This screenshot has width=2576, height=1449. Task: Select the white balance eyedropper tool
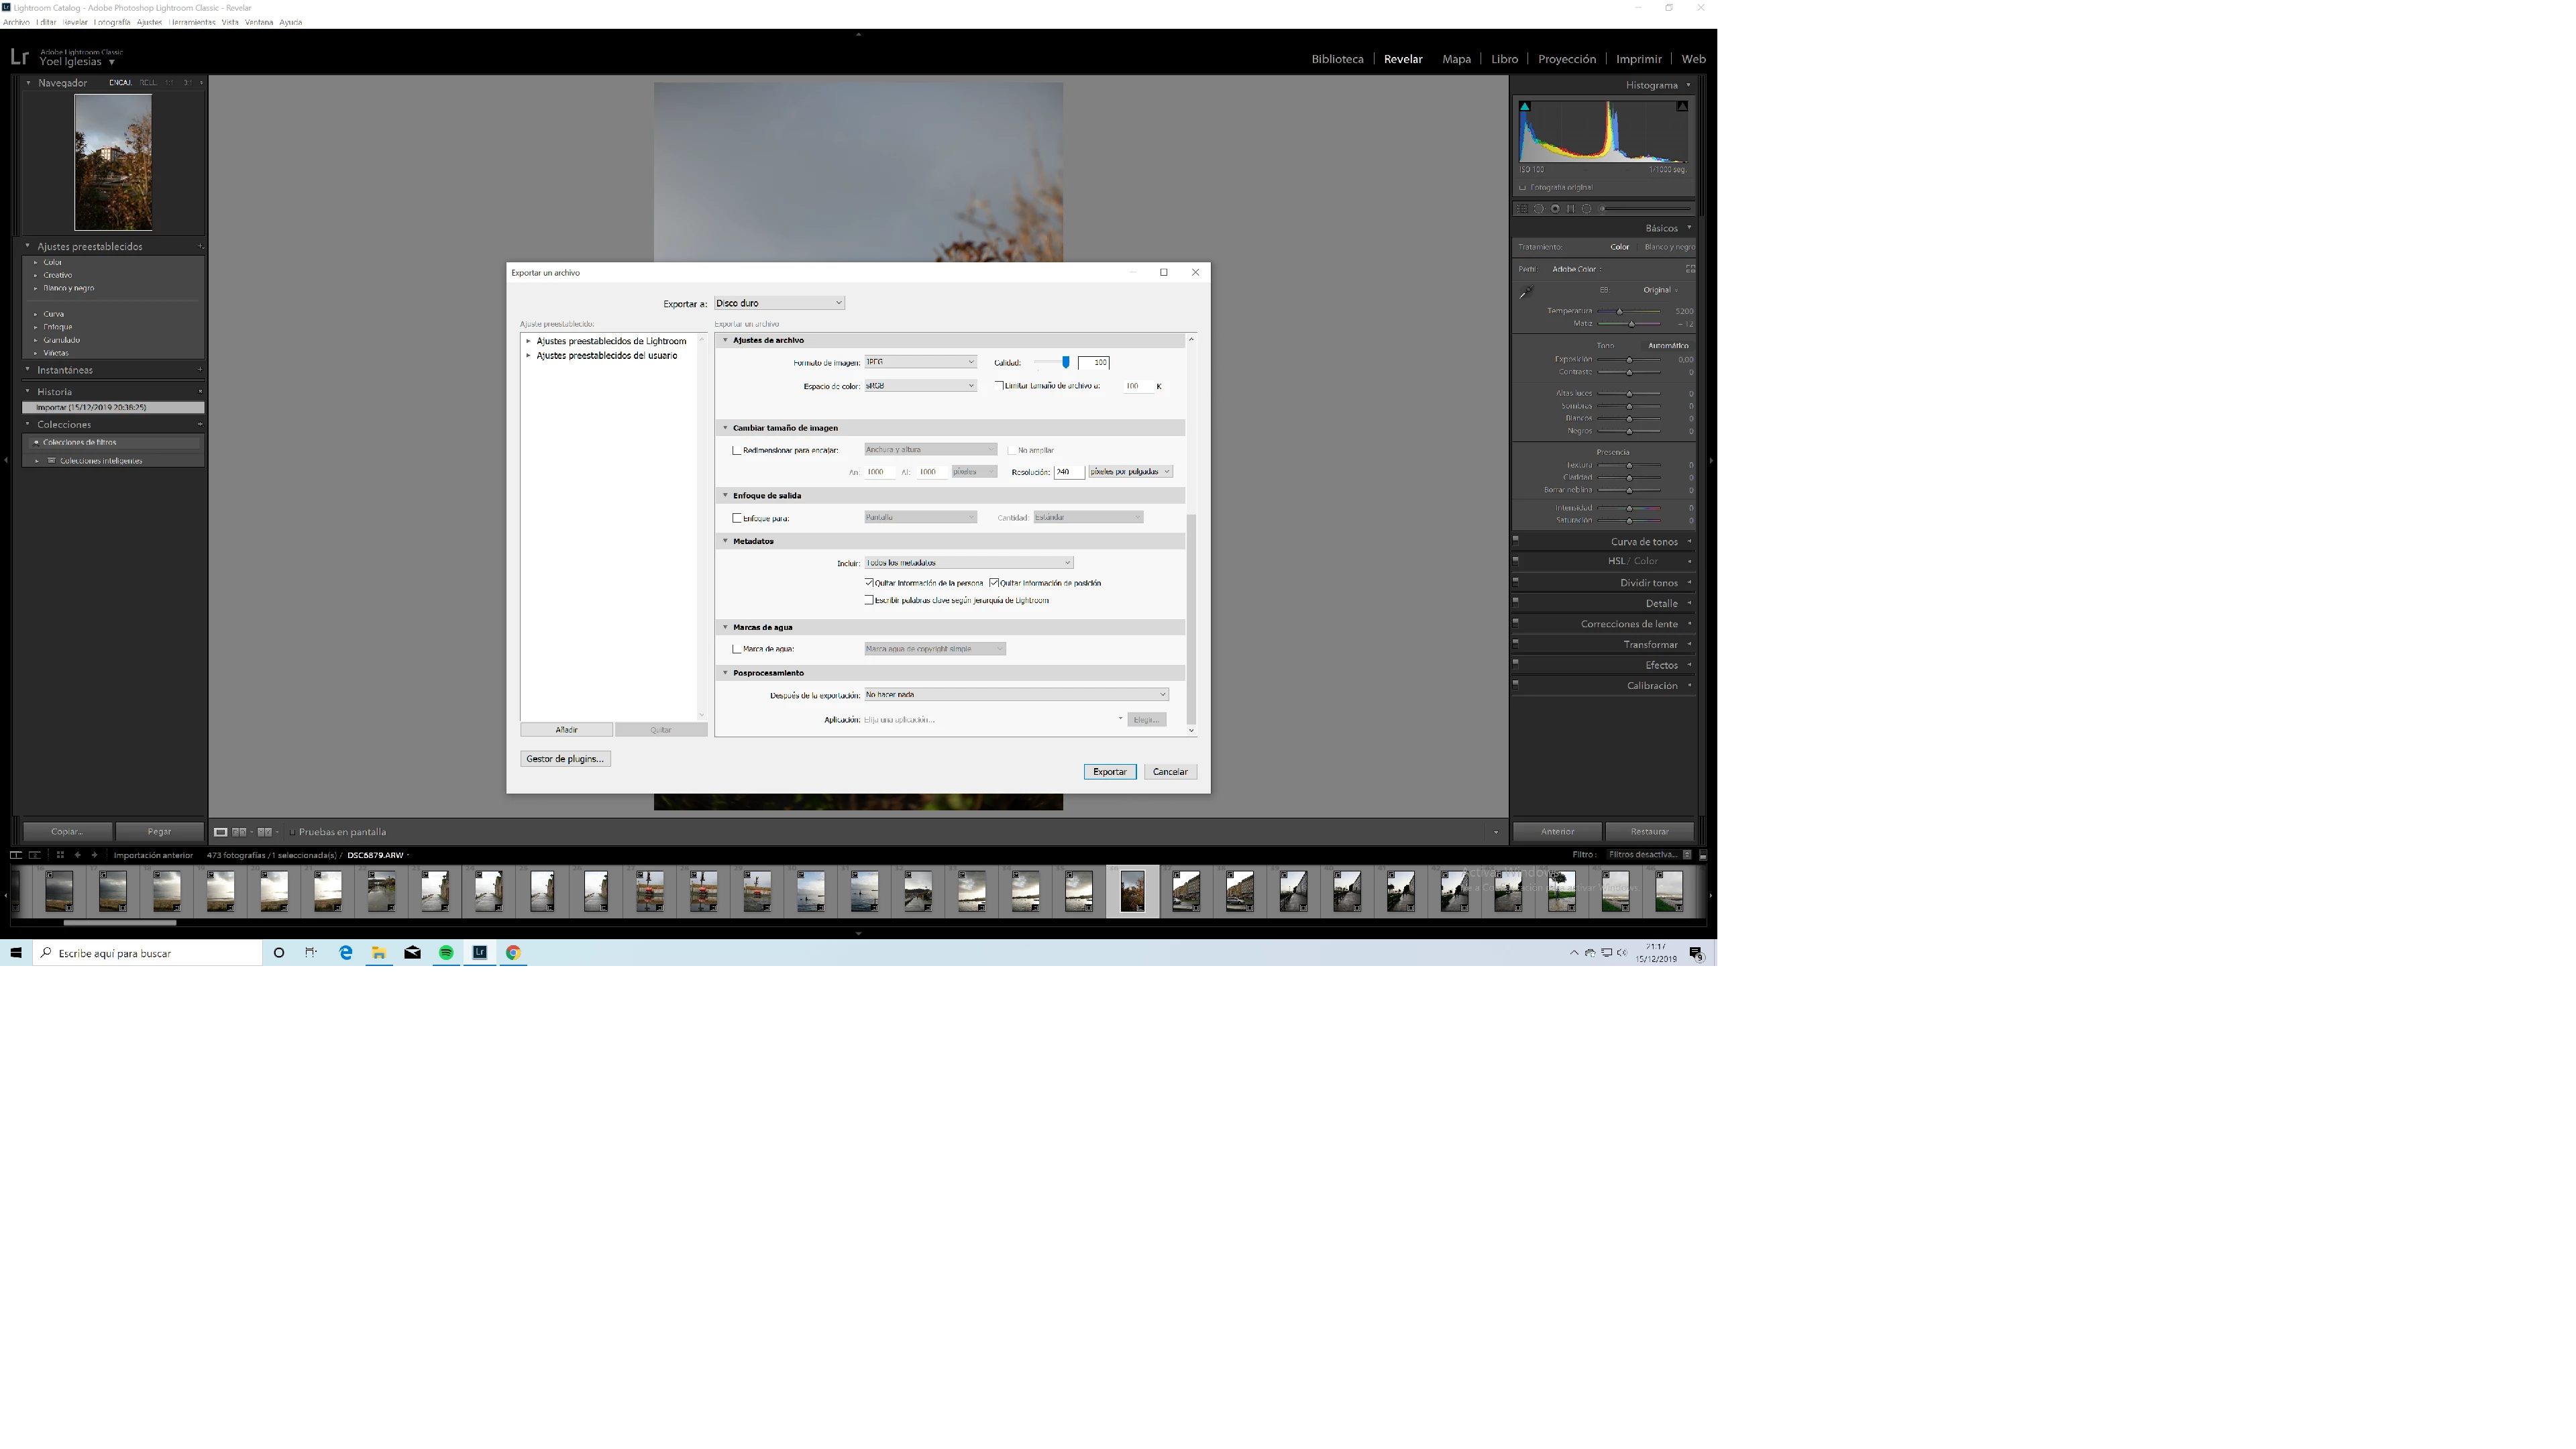1526,293
